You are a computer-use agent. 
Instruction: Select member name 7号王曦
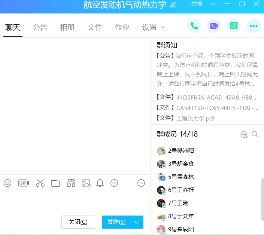pyautogui.click(x=178, y=203)
